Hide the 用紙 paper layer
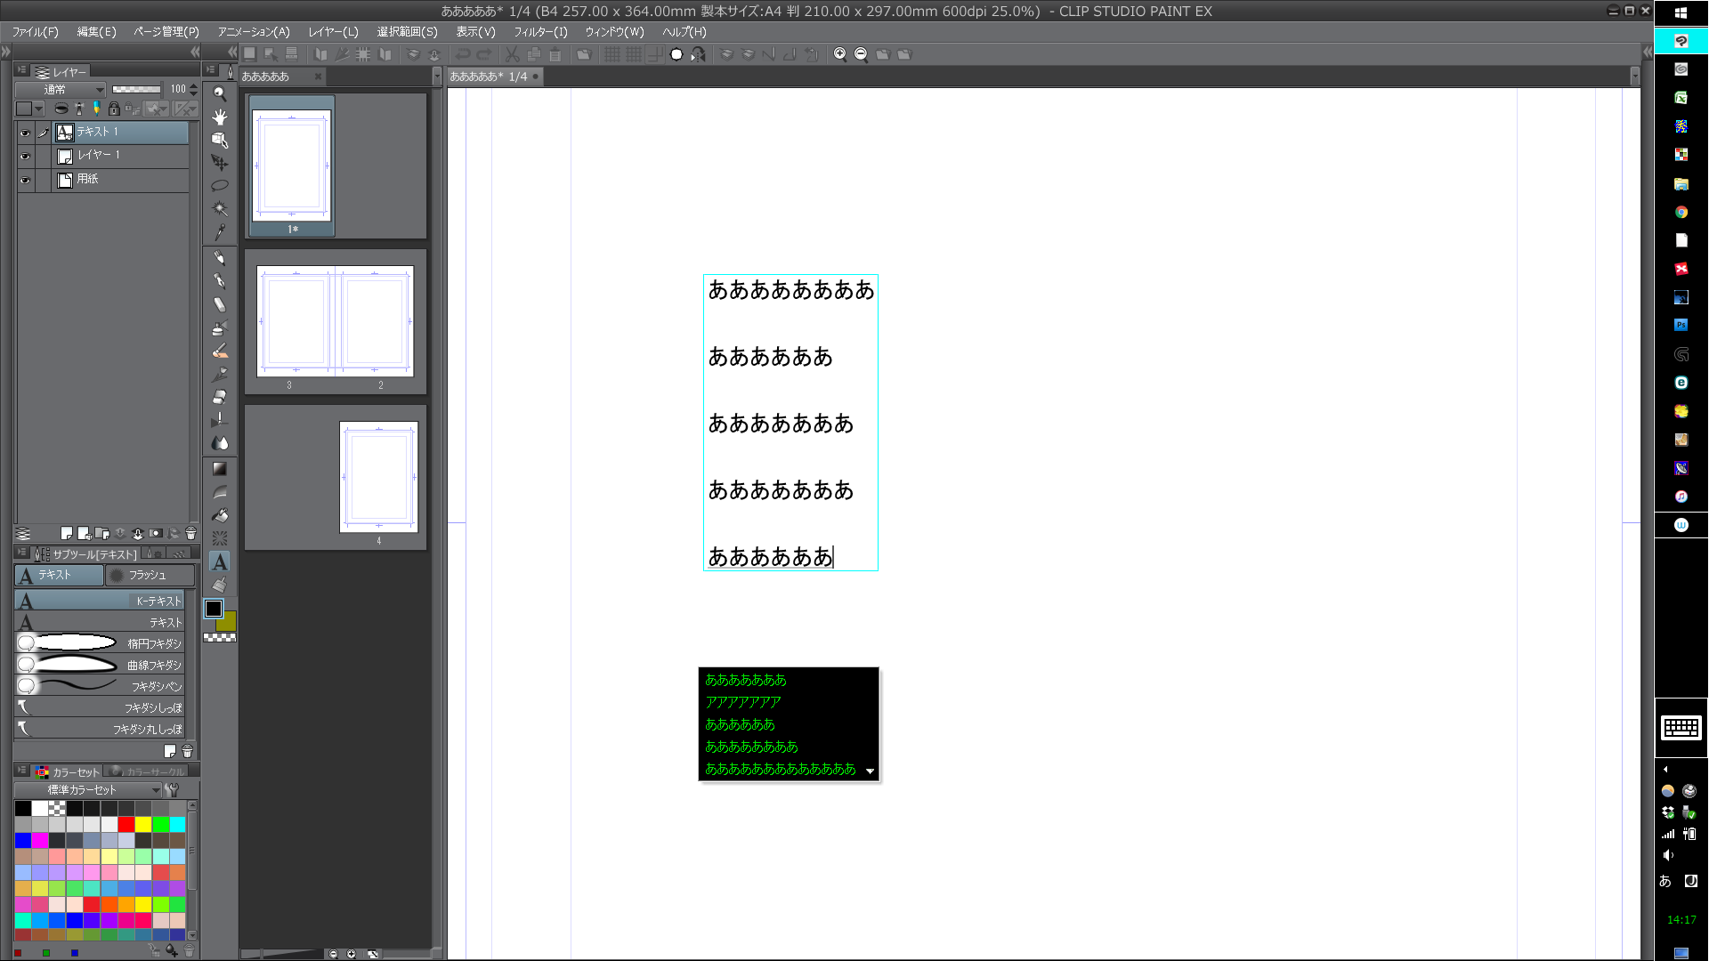This screenshot has height=961, width=1709. pyautogui.click(x=25, y=180)
